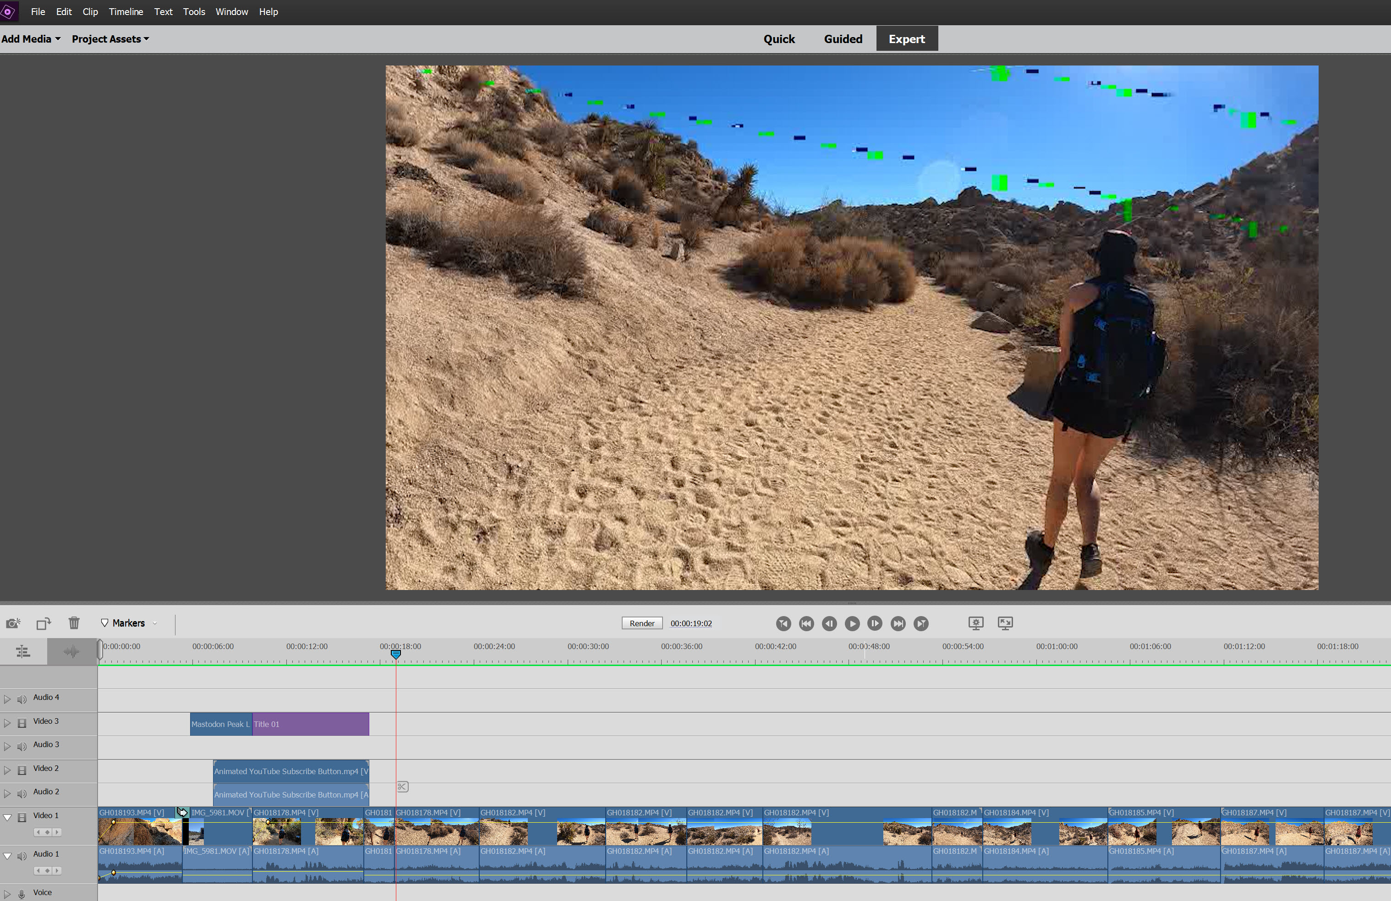1391x901 pixels.
Task: Select the rotate clip icon
Action: tap(43, 623)
